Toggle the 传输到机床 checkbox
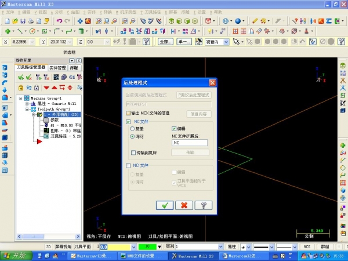This screenshot has width=348, height=261. tap(133, 153)
